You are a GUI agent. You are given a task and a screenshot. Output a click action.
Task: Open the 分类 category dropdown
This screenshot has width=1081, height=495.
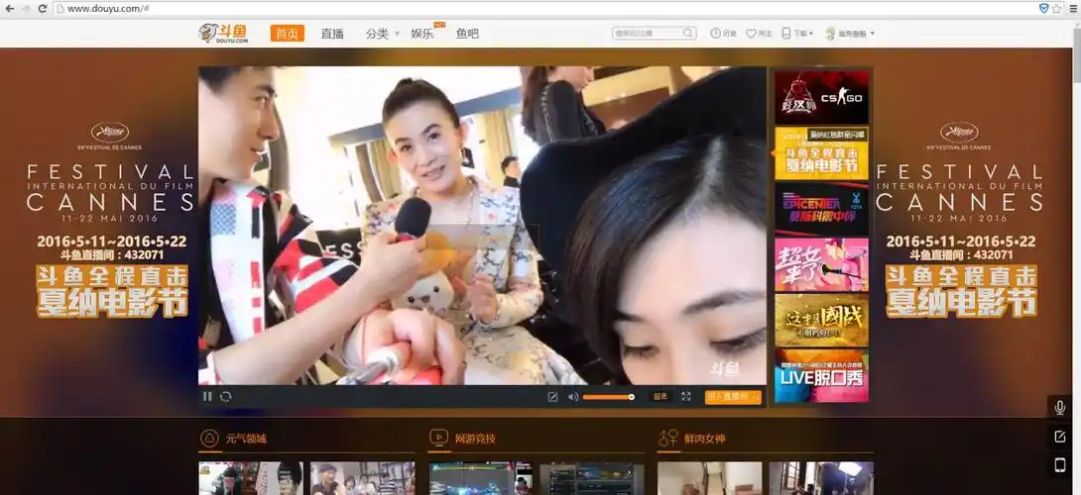pos(381,34)
